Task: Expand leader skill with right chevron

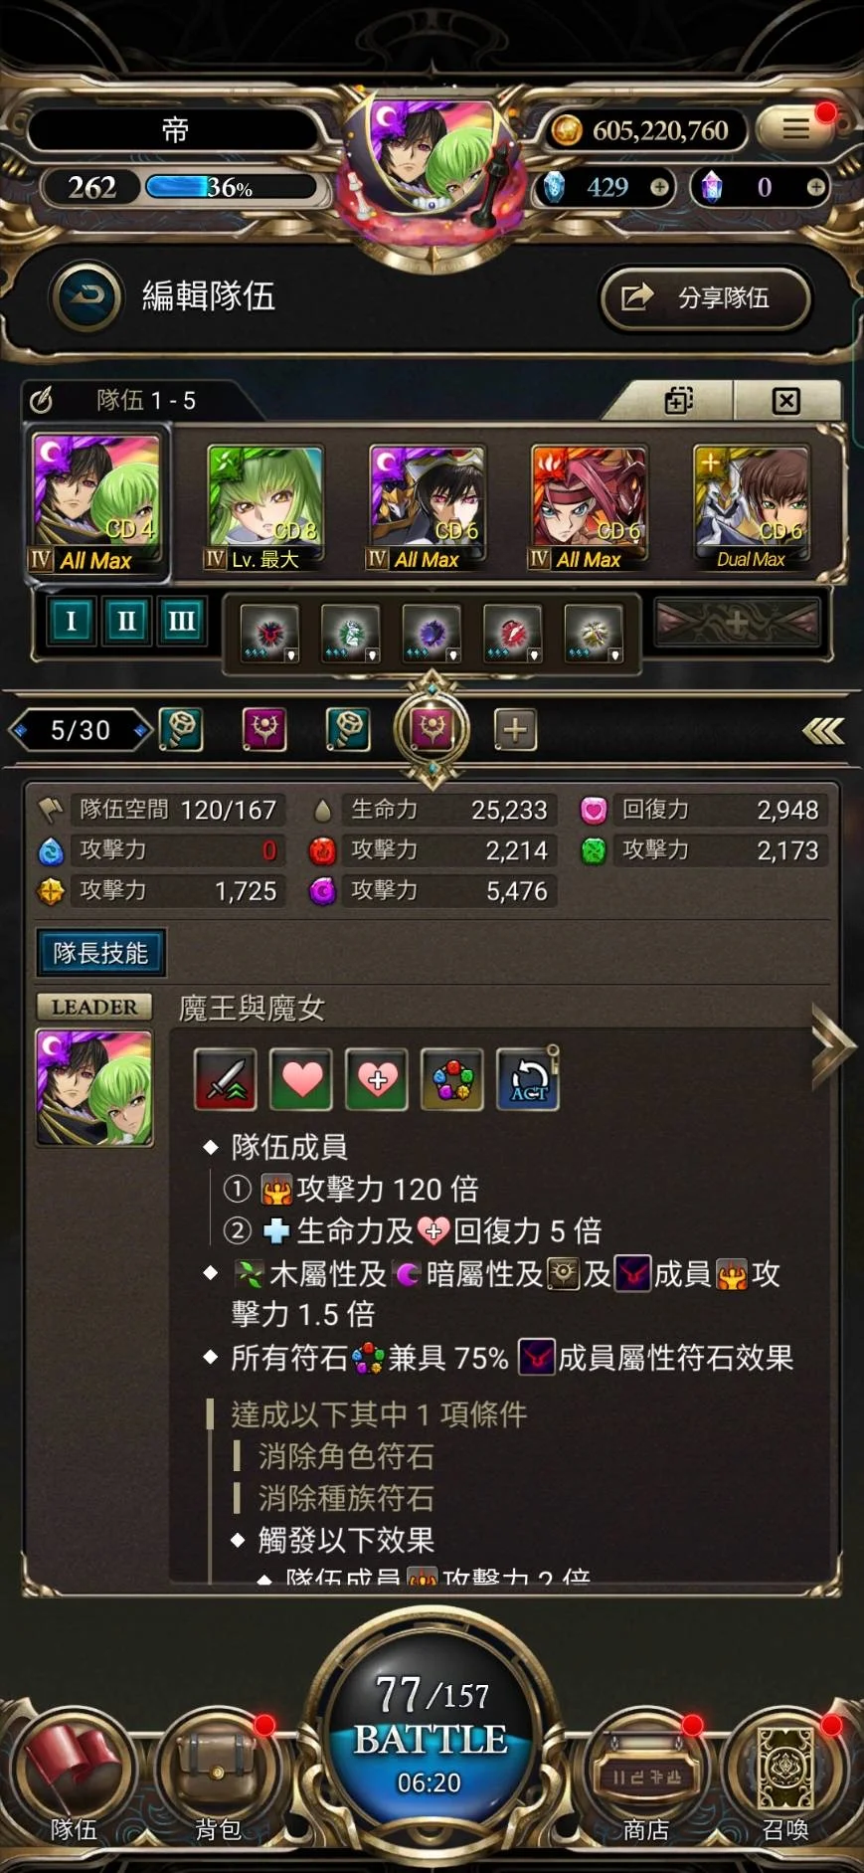Action: click(x=833, y=1046)
